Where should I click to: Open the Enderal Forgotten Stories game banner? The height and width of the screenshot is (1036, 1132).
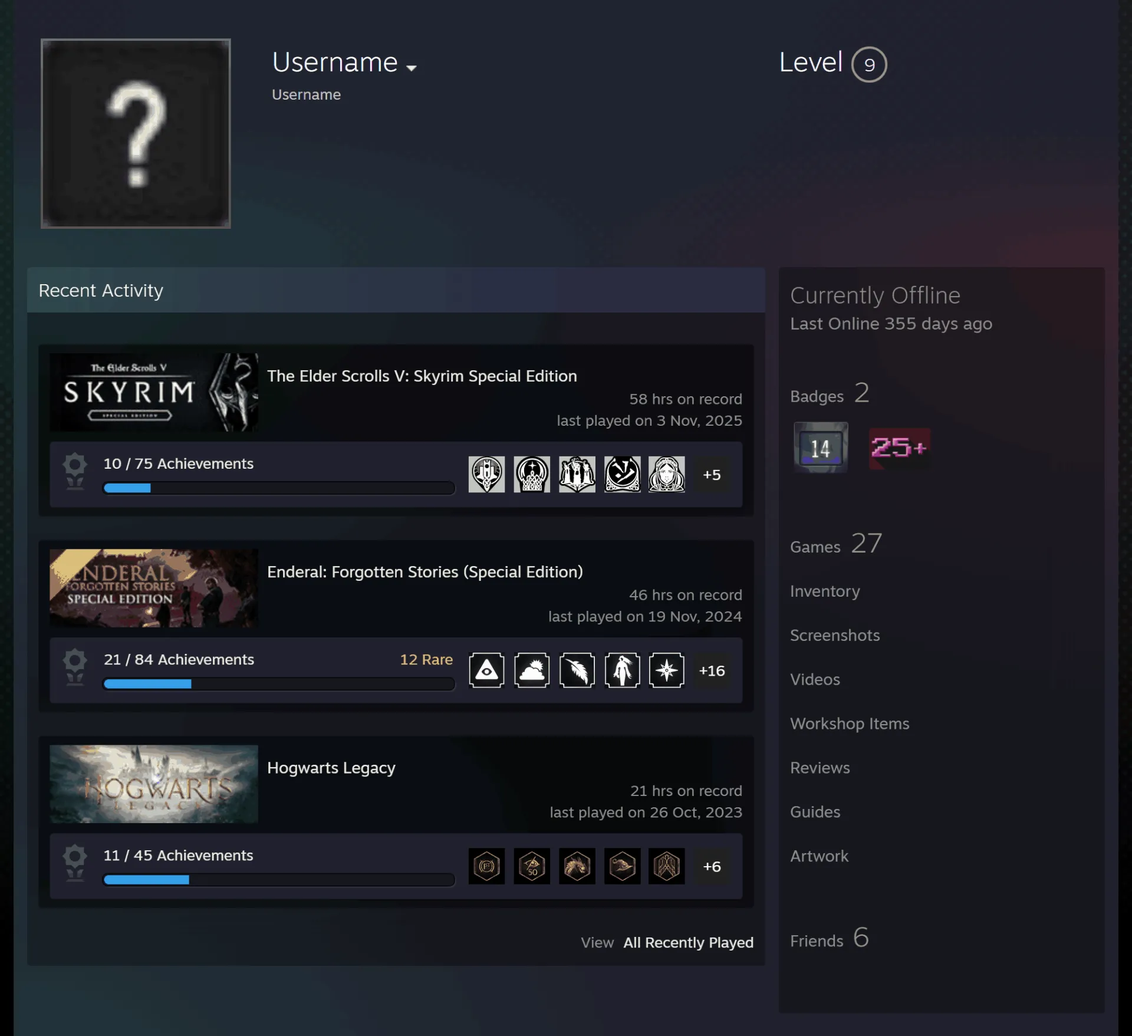tap(154, 588)
